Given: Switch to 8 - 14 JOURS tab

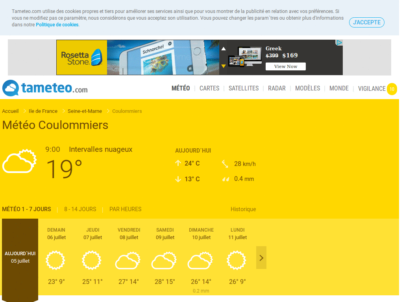Looking at the screenshot, I should pyautogui.click(x=80, y=209).
